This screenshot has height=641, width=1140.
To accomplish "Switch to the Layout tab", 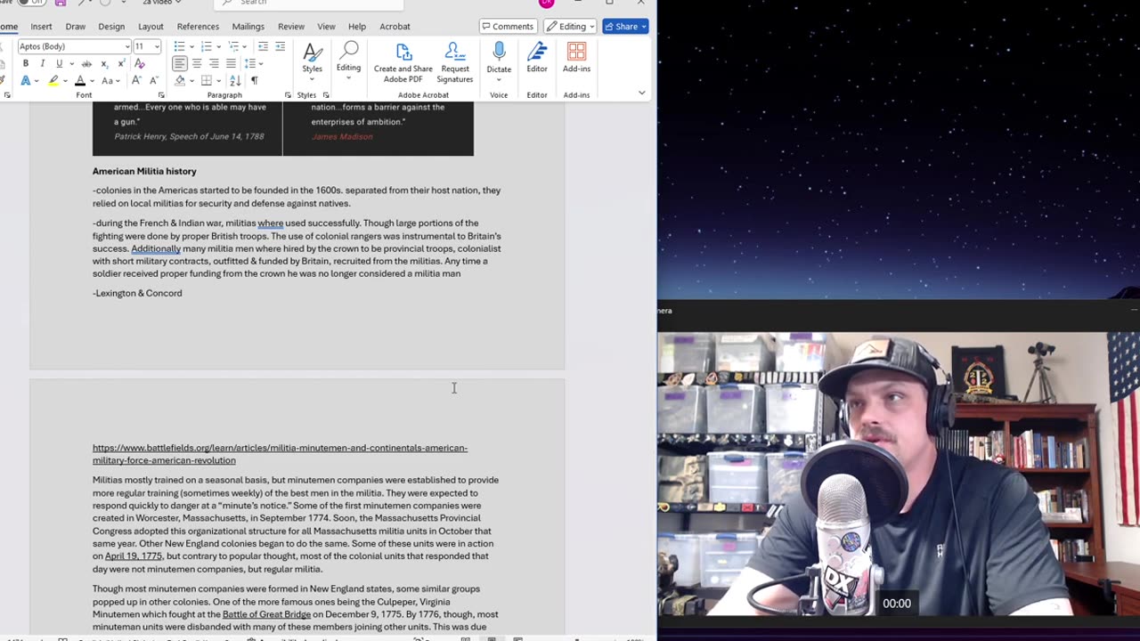I will click(151, 27).
